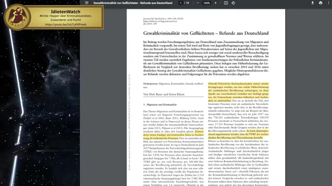Click the elibrary.verlagoesterreich.at URL in document
This screenshot has height=186, width=332.
160,21
